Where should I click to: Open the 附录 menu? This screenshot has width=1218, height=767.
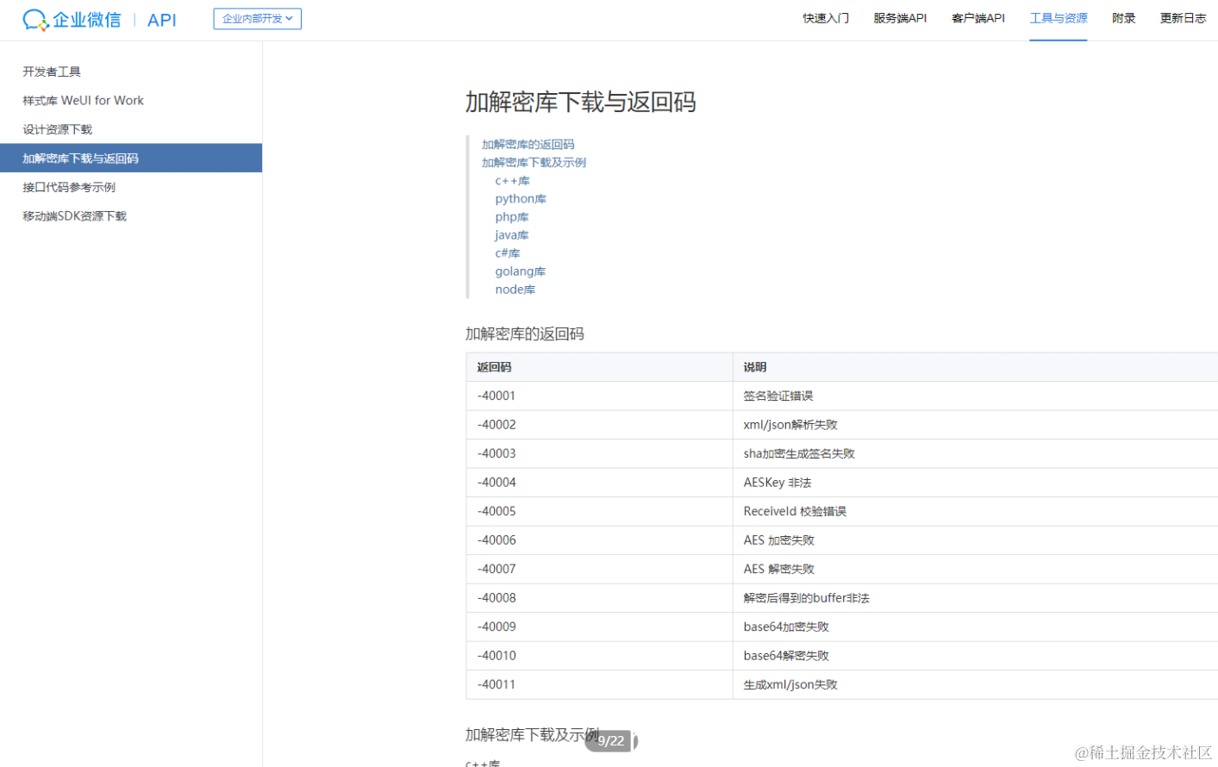(x=1123, y=17)
